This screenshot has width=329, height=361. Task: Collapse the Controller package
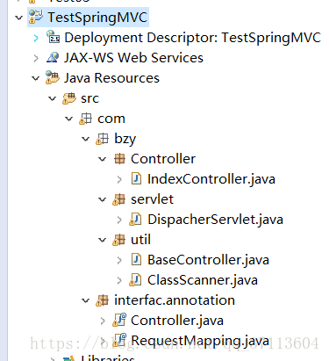(x=103, y=159)
